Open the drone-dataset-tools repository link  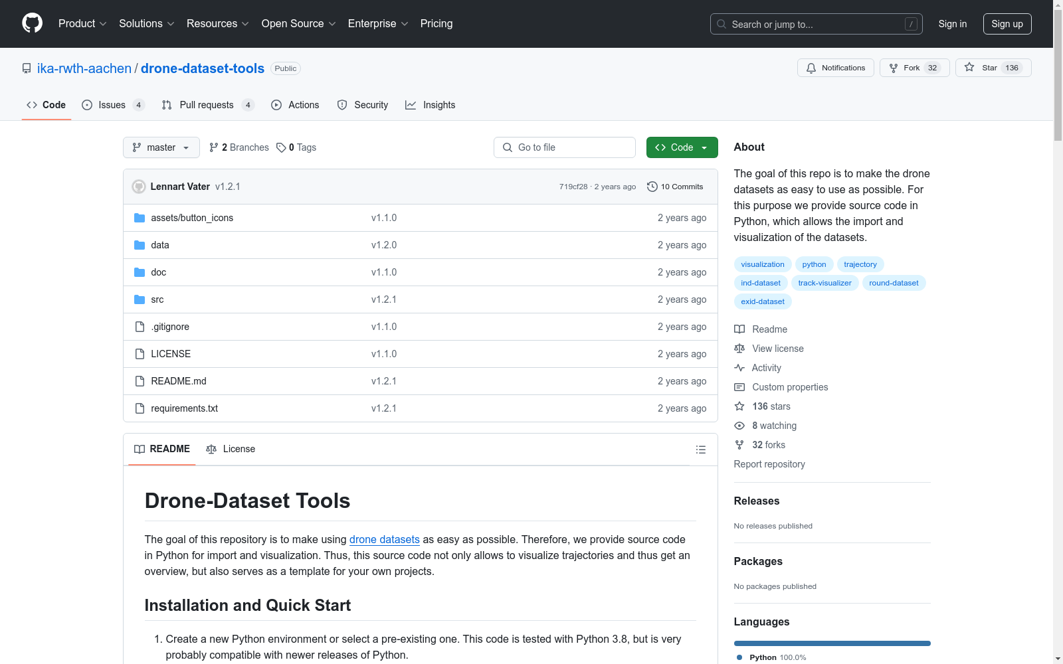[203, 68]
